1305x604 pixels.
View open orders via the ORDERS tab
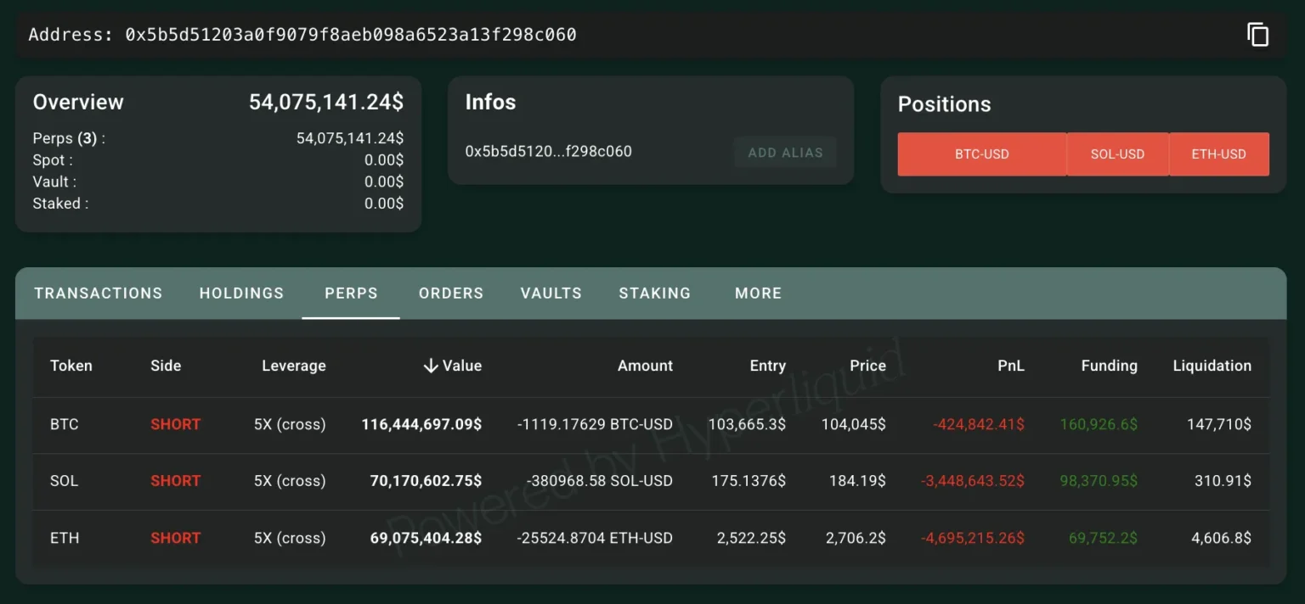point(450,293)
